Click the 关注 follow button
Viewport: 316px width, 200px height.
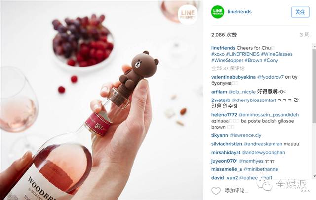pyautogui.click(x=300, y=12)
